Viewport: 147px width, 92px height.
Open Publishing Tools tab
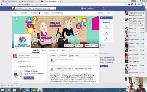[57, 13]
